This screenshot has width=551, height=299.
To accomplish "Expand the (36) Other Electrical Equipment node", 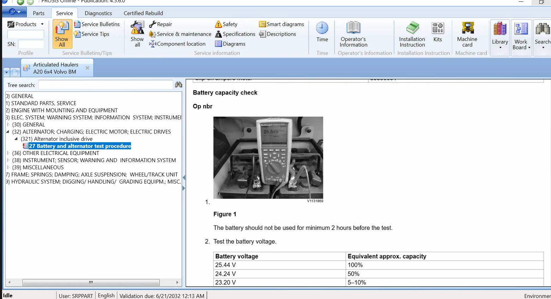I will pyautogui.click(x=8, y=153).
